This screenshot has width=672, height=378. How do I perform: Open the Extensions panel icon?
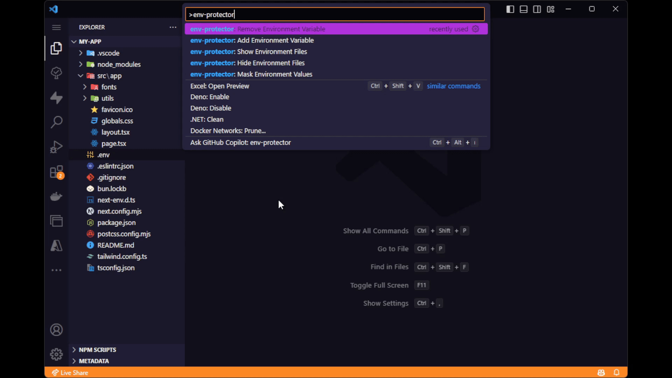pos(56,171)
